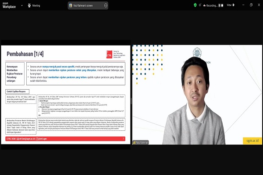Click the screen-share thumbnail icon in tab
This screenshot has height=175, width=263.
tap(71, 6)
